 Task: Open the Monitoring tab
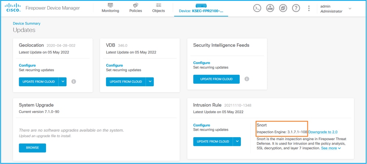[x=110, y=8]
